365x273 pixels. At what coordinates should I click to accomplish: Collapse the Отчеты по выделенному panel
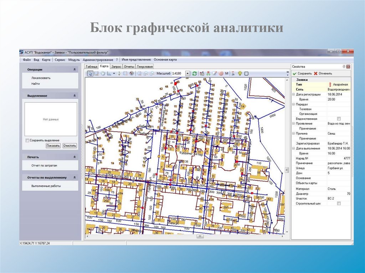coord(74,177)
